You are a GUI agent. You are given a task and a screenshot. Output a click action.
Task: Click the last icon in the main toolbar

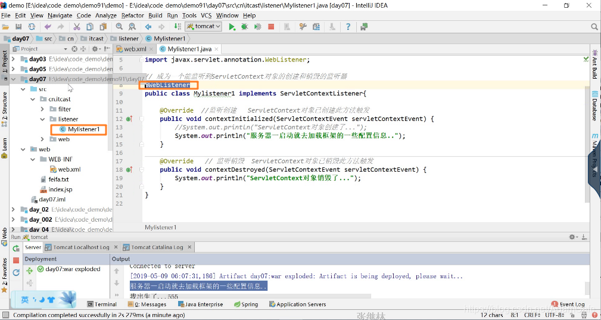[x=364, y=27]
